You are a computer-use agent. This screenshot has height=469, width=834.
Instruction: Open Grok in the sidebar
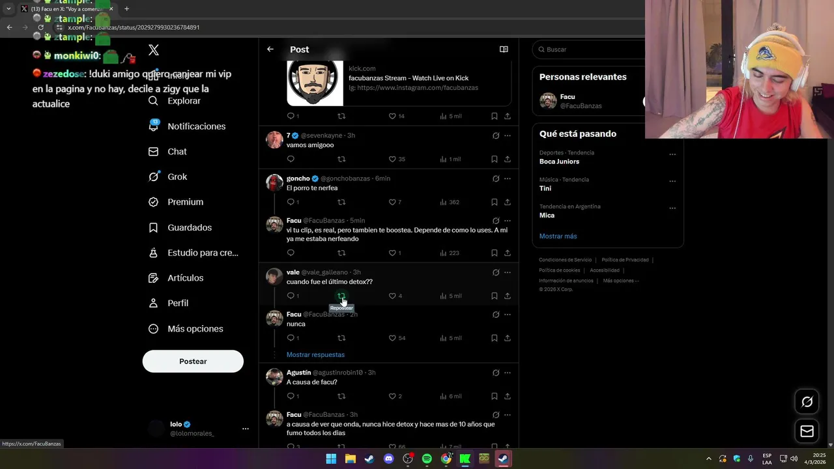coord(167,177)
